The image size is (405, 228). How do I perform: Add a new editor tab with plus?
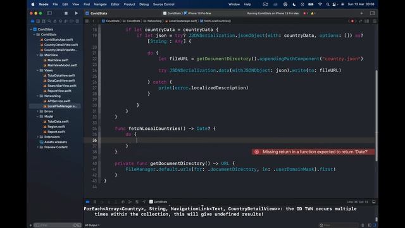[x=361, y=13]
